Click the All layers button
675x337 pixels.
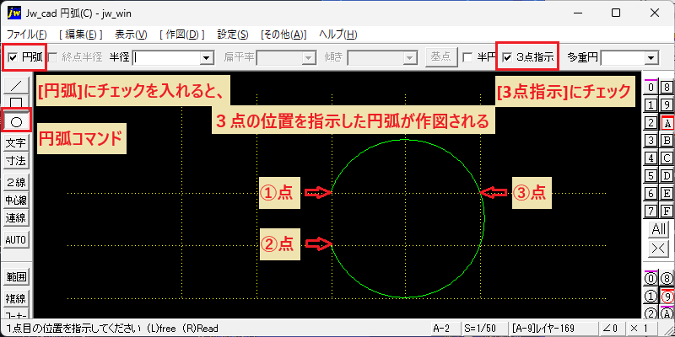coord(659,230)
